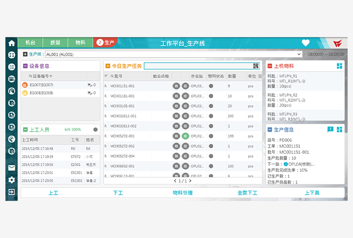Open grid layout icon in 上机物料 panel

point(340,66)
